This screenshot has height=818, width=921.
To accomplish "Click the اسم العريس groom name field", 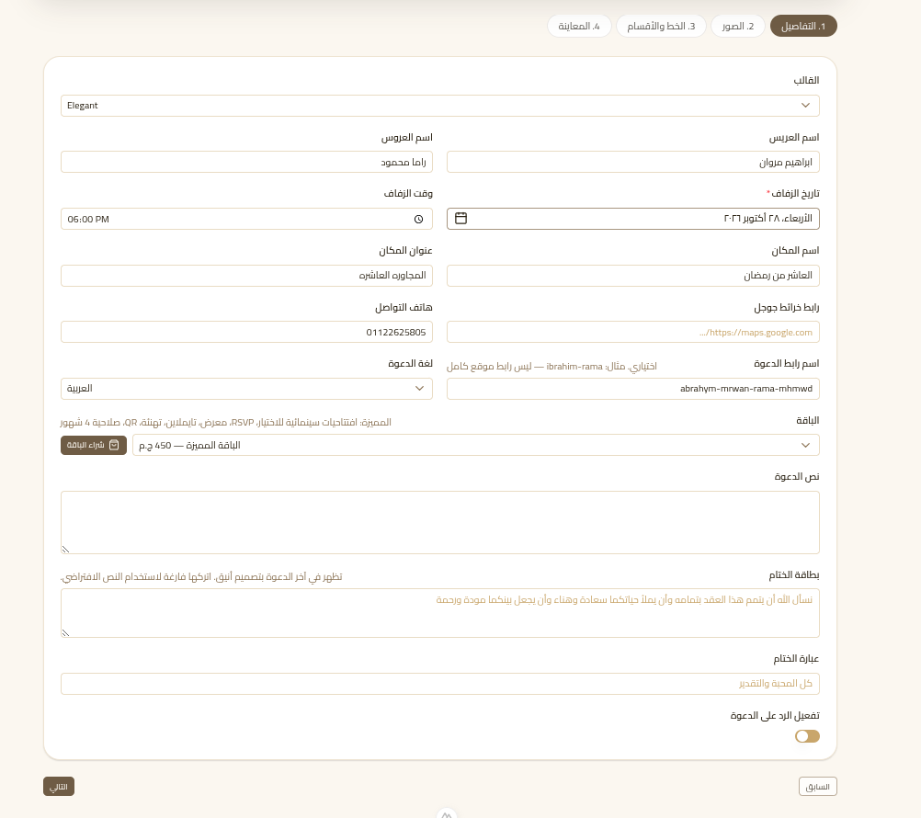I will pos(633,162).
